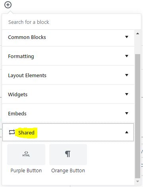Open the Widgets category label
Viewport: 143px width, 187px height.
coord(17,95)
